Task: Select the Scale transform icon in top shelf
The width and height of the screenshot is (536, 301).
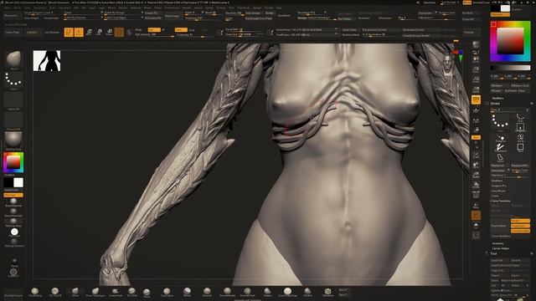Action: (x=99, y=32)
